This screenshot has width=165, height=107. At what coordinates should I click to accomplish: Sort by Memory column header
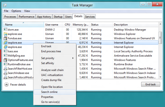coord(80,25)
